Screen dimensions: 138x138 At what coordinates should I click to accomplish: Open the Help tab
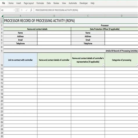tap(92, 3)
